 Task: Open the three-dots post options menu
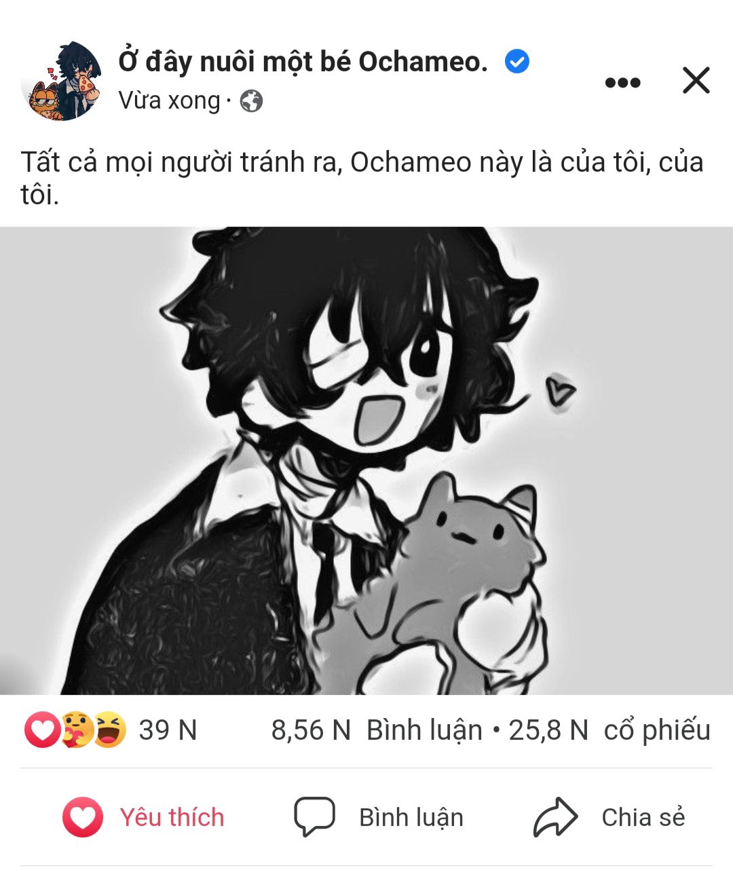pos(622,82)
